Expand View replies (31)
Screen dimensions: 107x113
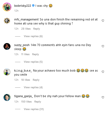tap(34, 109)
